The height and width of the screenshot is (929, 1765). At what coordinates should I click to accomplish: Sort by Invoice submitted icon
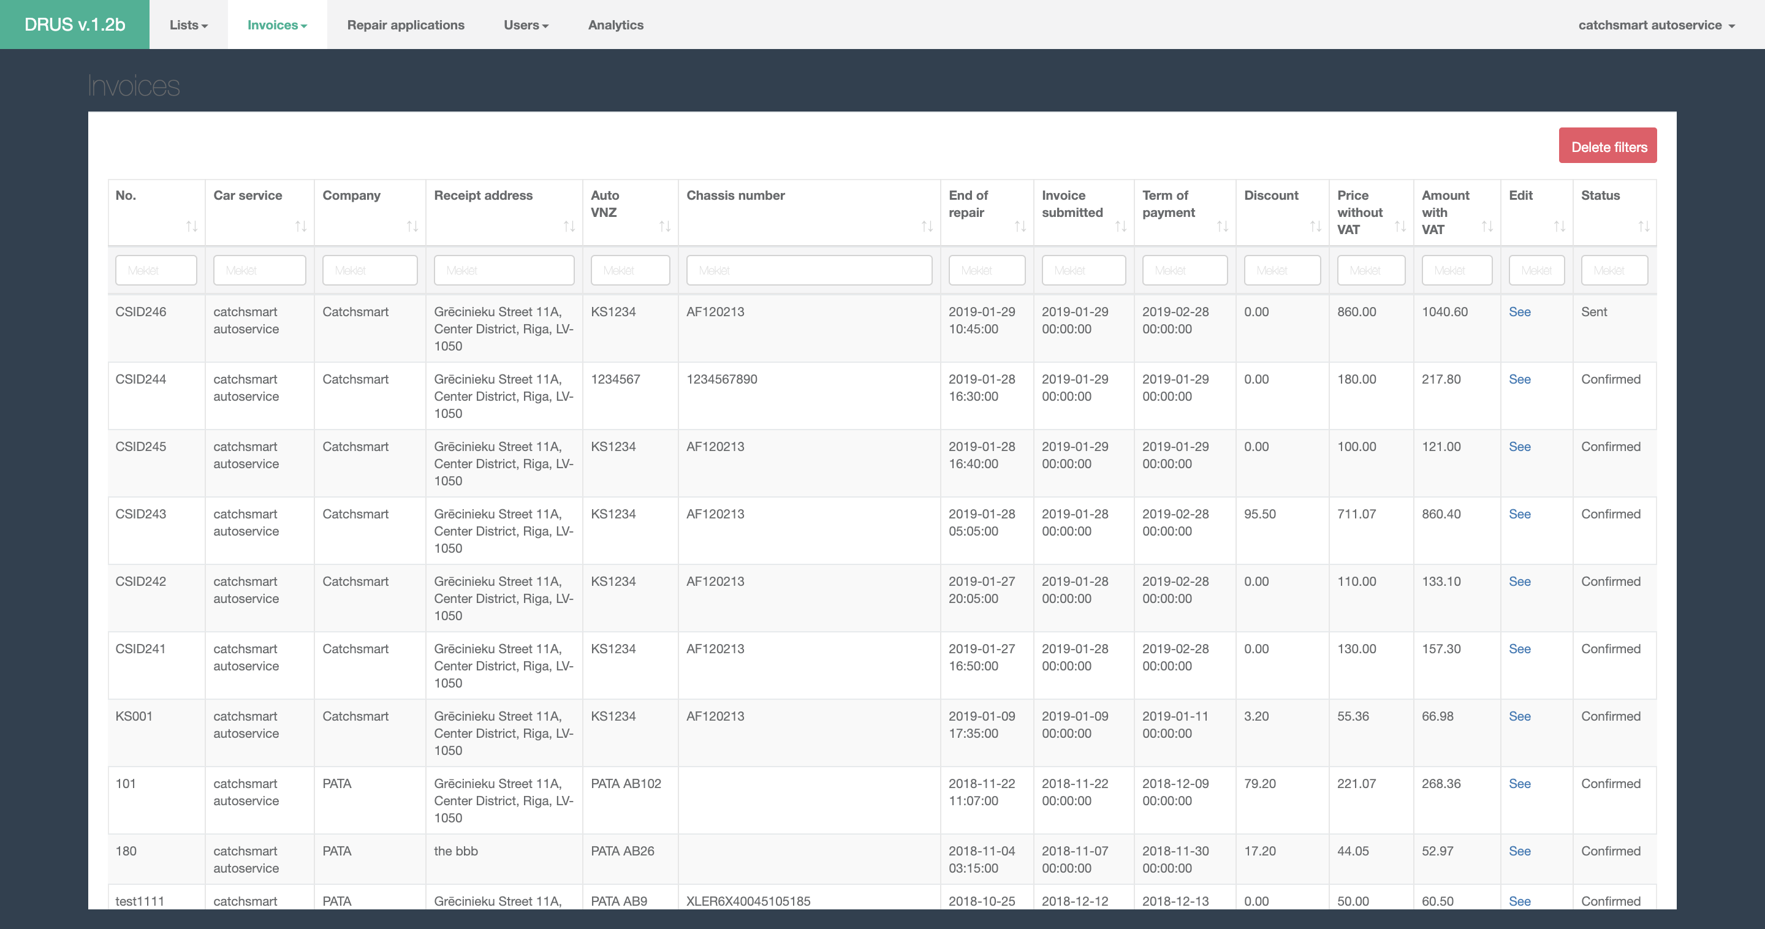(1121, 226)
